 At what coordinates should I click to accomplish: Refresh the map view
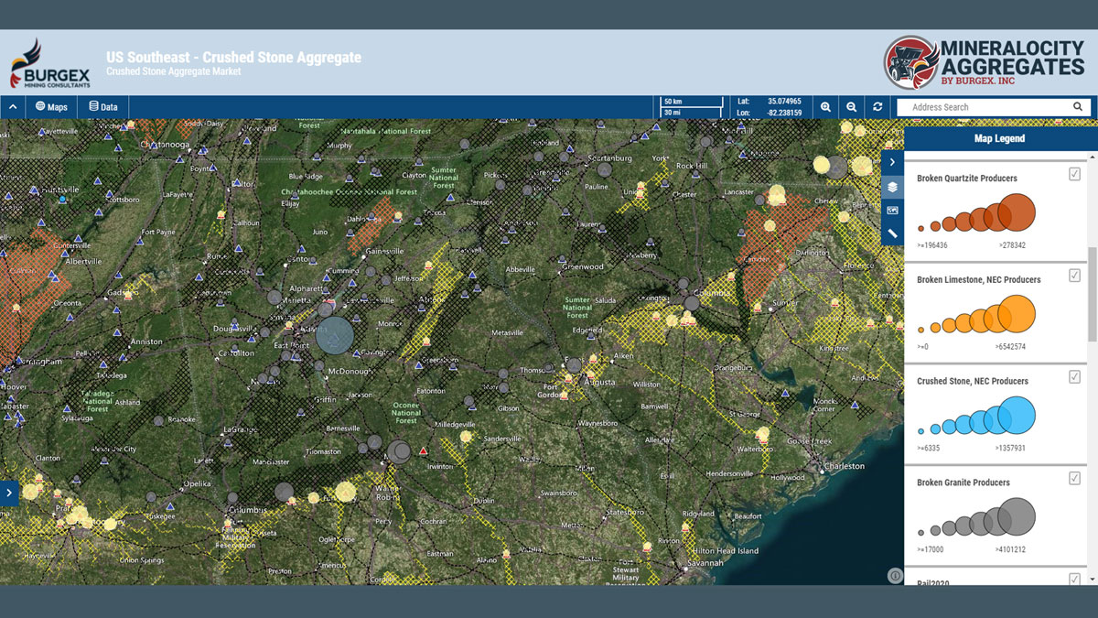click(x=877, y=107)
